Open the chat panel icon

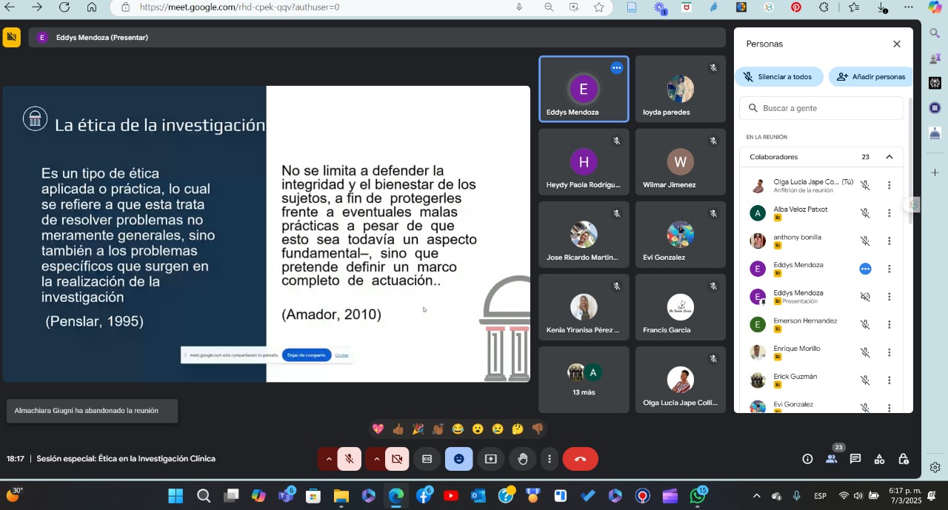tap(855, 459)
